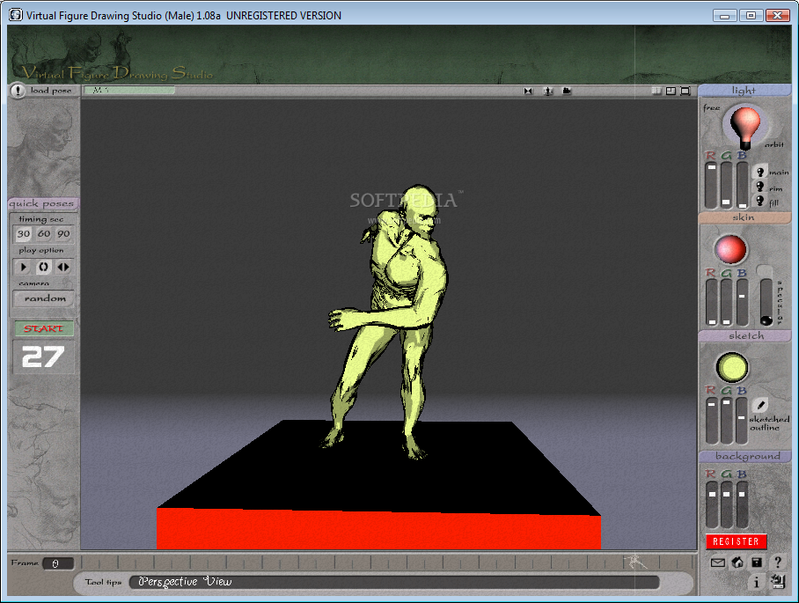Click the red skin color sphere

pos(730,250)
